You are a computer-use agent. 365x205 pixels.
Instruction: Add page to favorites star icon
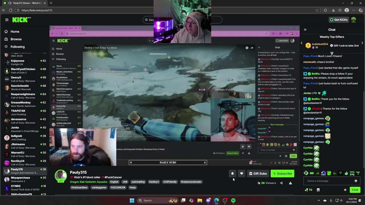pyautogui.click(x=317, y=10)
